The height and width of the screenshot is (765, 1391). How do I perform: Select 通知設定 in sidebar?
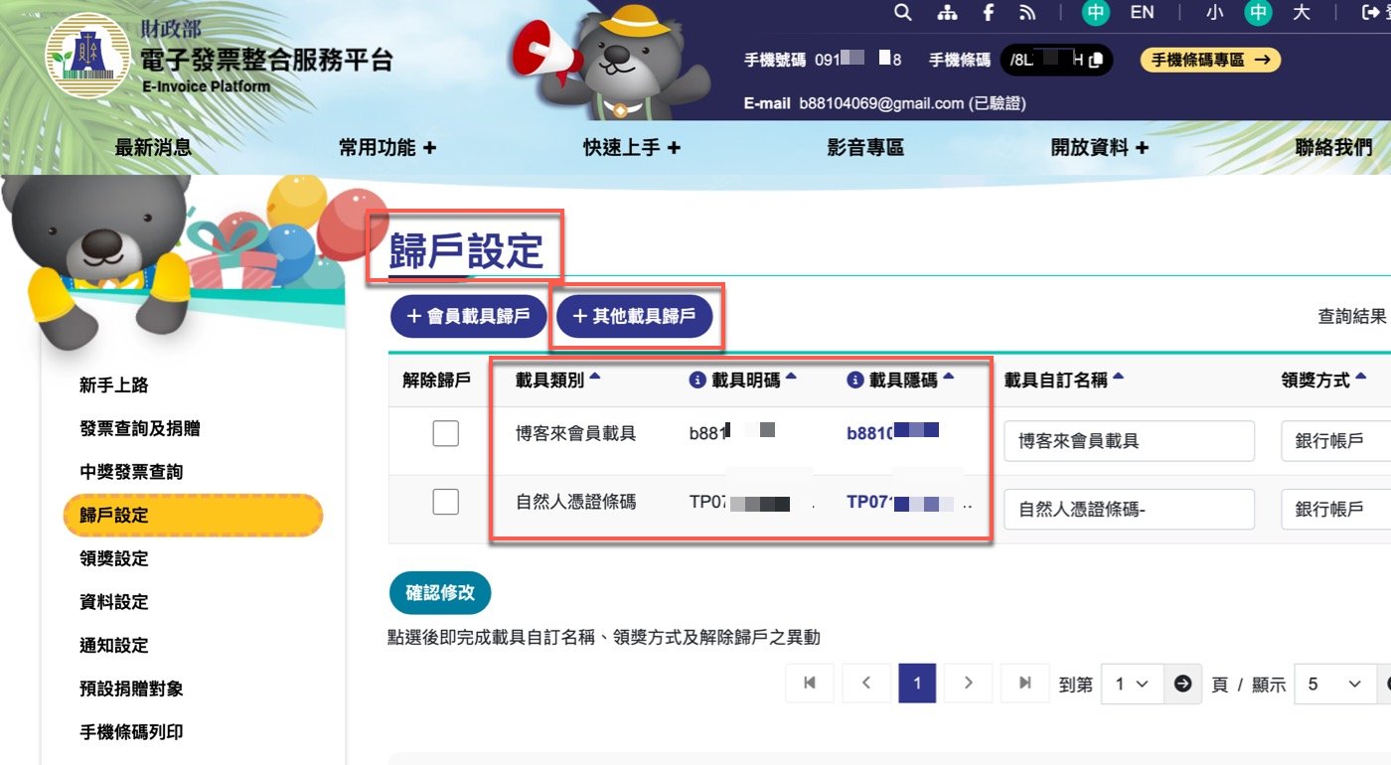click(x=113, y=646)
